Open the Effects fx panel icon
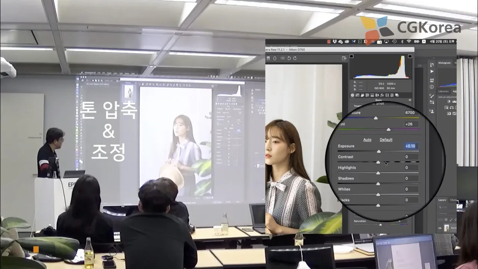The image size is (478, 269). click(x=382, y=95)
